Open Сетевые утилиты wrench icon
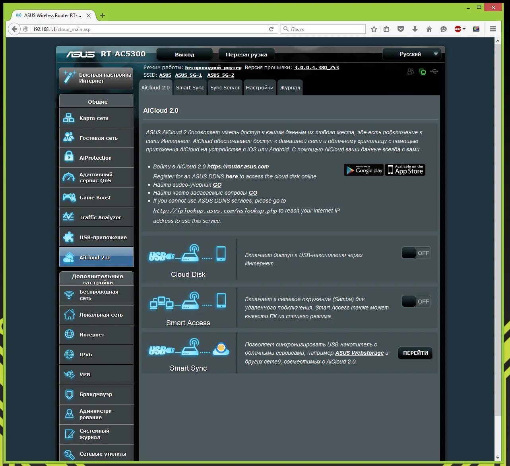 (69, 454)
